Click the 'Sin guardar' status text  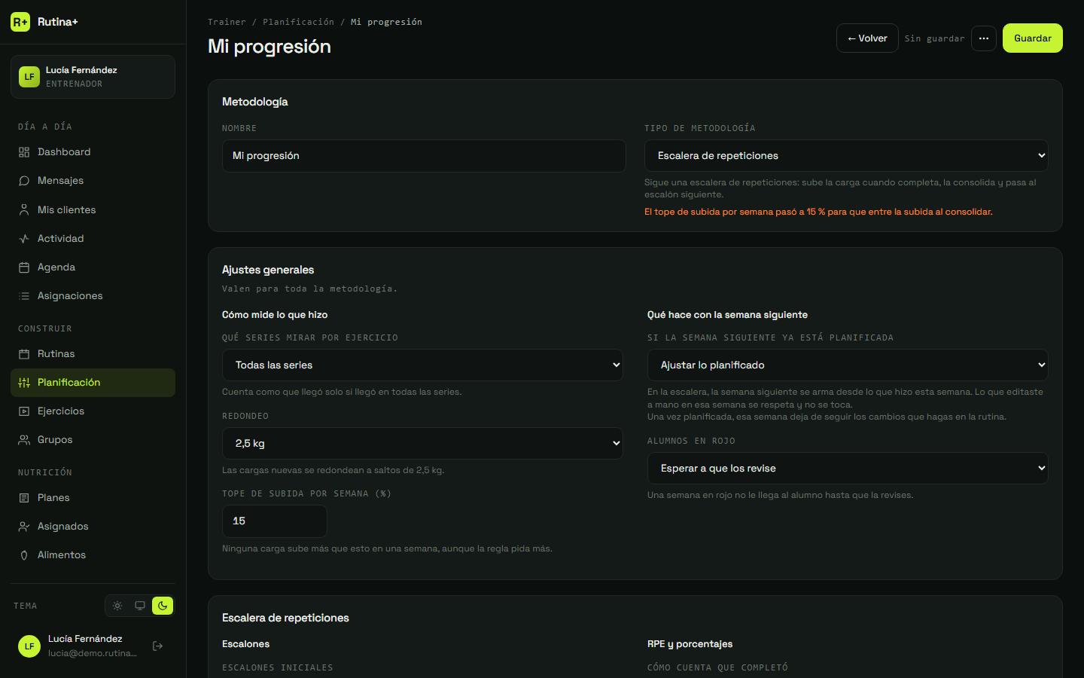[x=934, y=38]
